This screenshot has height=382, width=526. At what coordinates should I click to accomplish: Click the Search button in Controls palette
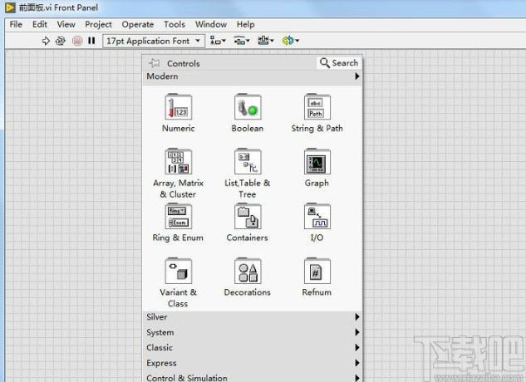pos(339,63)
